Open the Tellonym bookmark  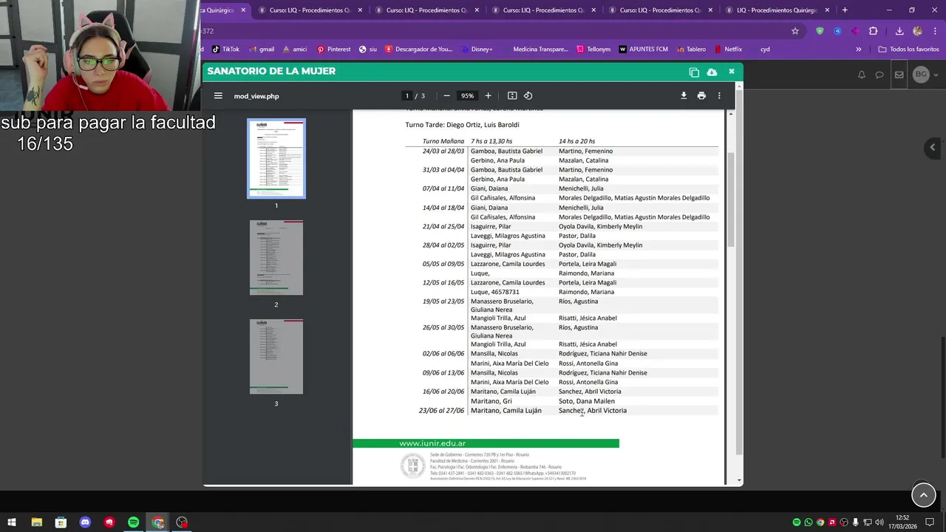click(593, 50)
